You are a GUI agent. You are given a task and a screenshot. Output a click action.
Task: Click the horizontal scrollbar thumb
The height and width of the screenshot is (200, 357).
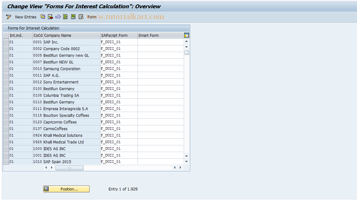70,168
